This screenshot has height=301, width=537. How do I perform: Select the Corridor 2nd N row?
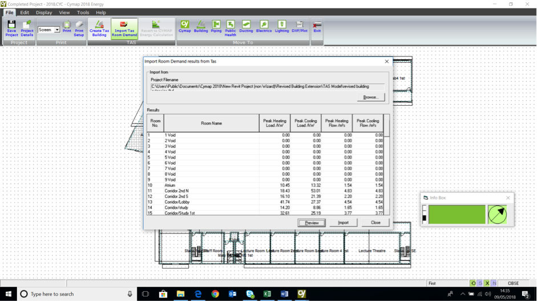tap(265, 191)
